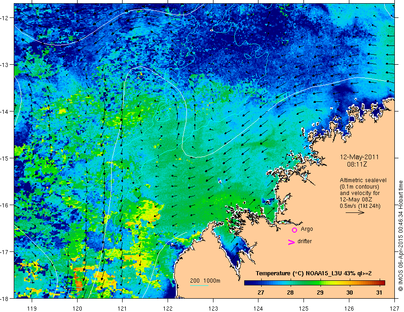
Task: Click the -12 latitude axis label
Action: click(5, 18)
